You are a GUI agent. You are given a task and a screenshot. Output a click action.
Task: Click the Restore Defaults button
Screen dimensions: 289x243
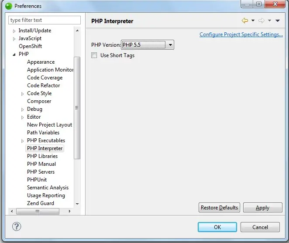pyautogui.click(x=219, y=207)
